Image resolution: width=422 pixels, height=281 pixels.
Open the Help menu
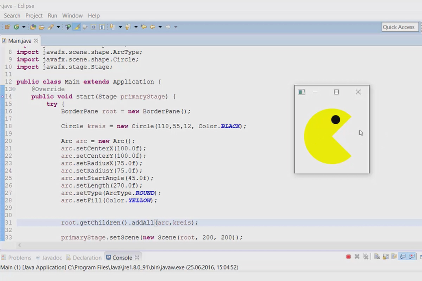pyautogui.click(x=94, y=15)
